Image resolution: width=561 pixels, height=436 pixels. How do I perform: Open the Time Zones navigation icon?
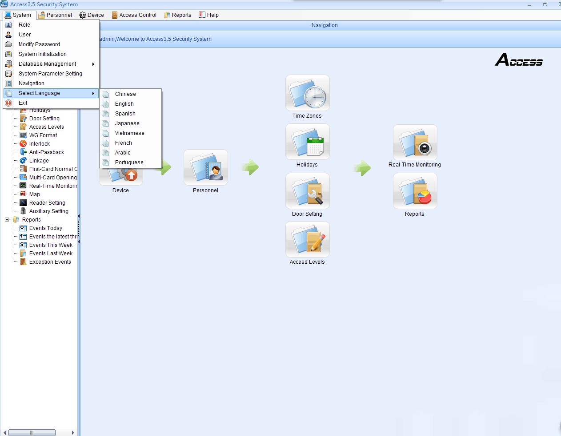(x=307, y=93)
